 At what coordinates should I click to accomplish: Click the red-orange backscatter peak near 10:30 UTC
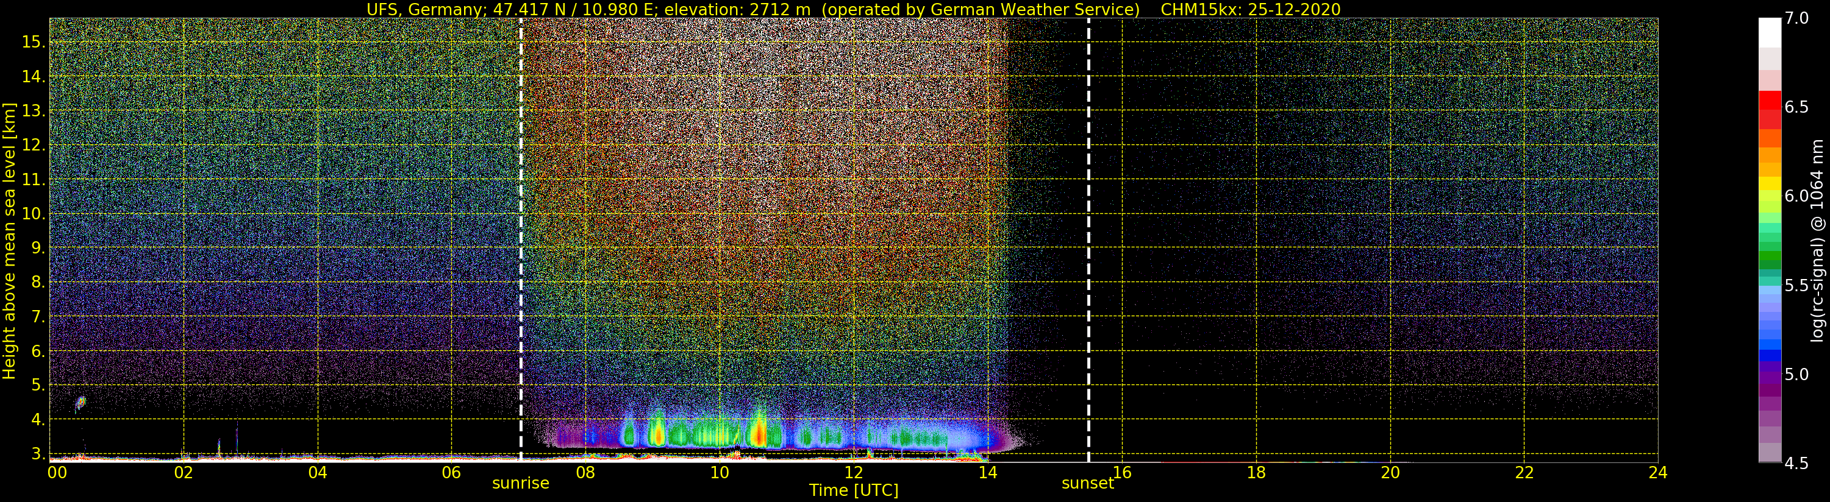point(759,432)
